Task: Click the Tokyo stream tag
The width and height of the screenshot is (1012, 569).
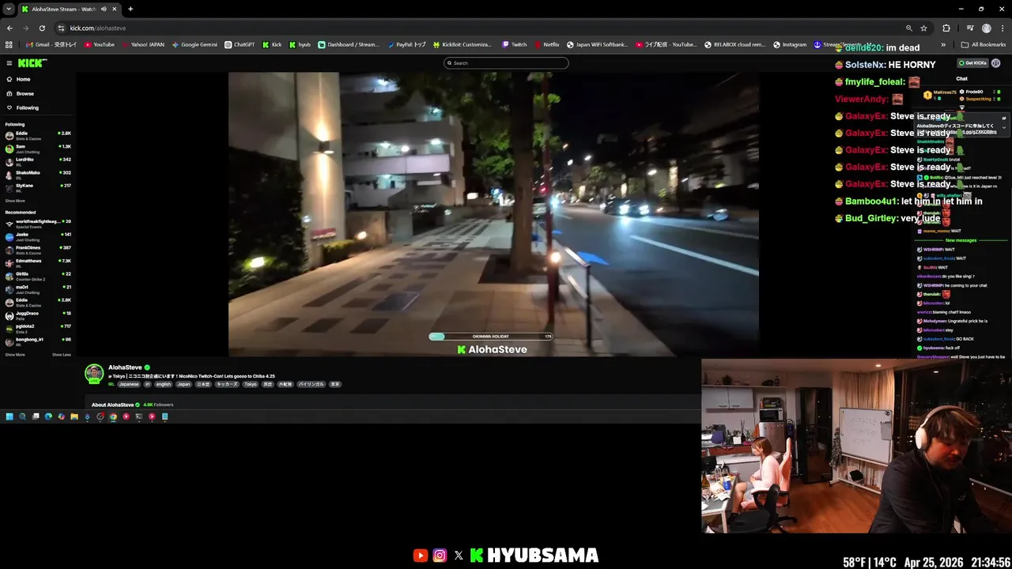Action: [251, 384]
